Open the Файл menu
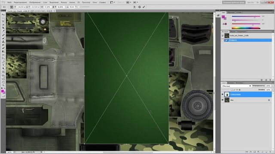Screen dimensions: 275x154 pos(9,3)
